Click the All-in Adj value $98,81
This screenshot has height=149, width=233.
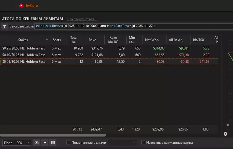184,48
